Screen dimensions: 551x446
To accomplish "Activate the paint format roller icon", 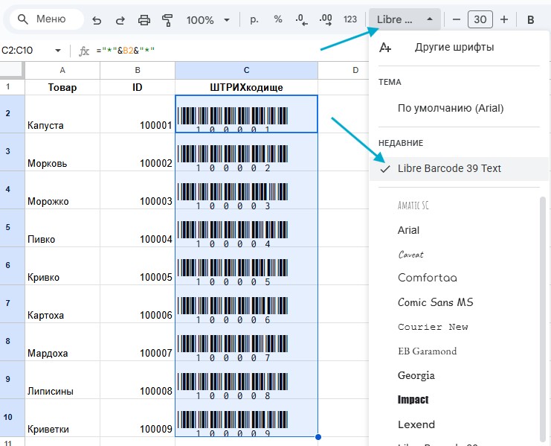I will 167,20.
